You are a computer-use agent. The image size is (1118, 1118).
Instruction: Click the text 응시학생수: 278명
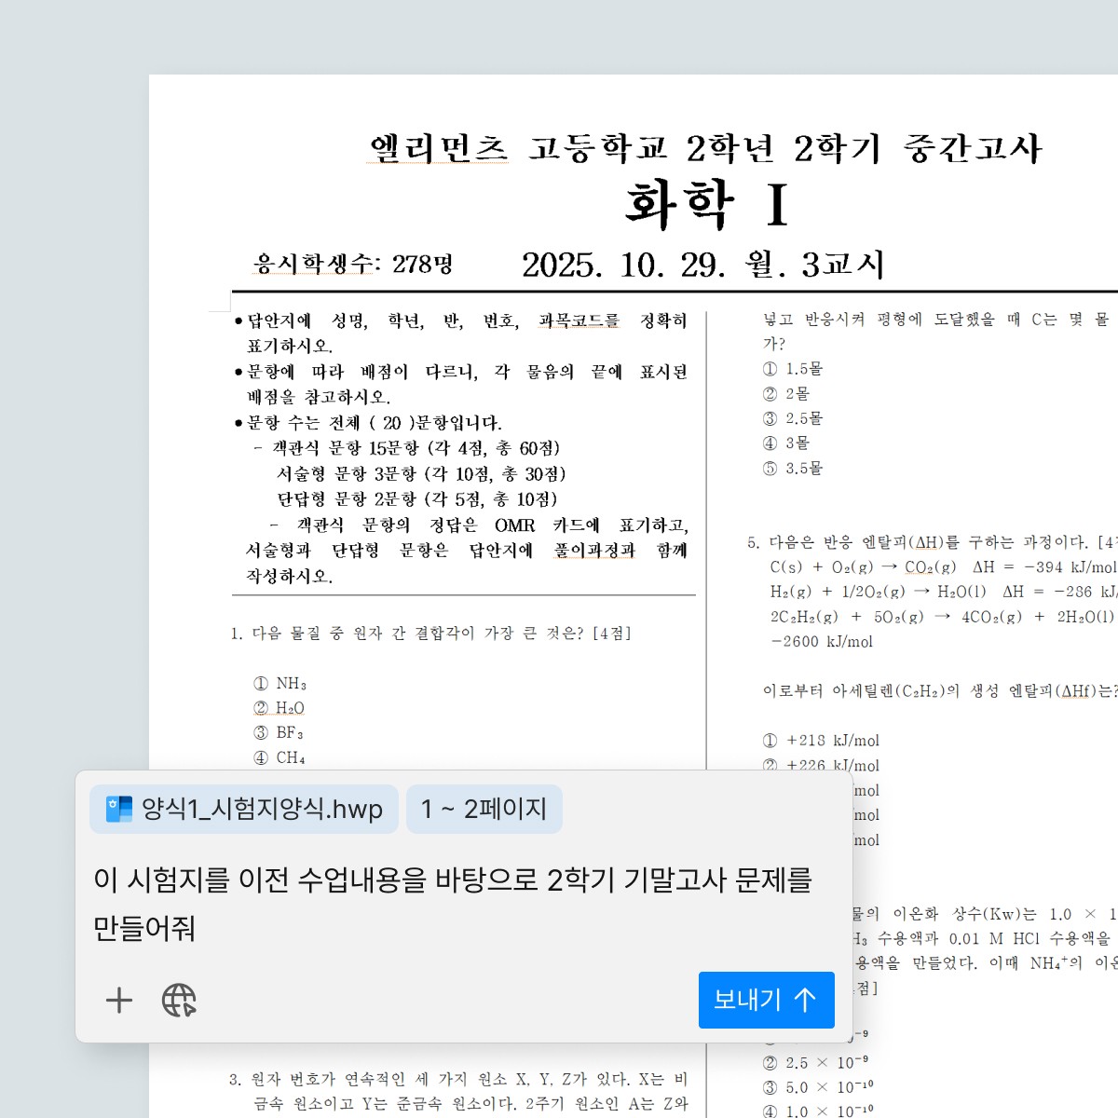(353, 264)
